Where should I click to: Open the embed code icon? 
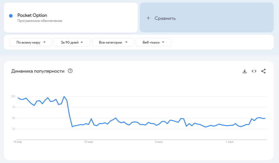254,71
